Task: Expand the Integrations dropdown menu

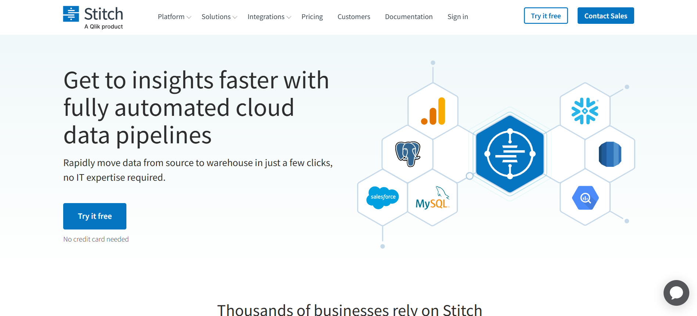Action: (x=269, y=17)
